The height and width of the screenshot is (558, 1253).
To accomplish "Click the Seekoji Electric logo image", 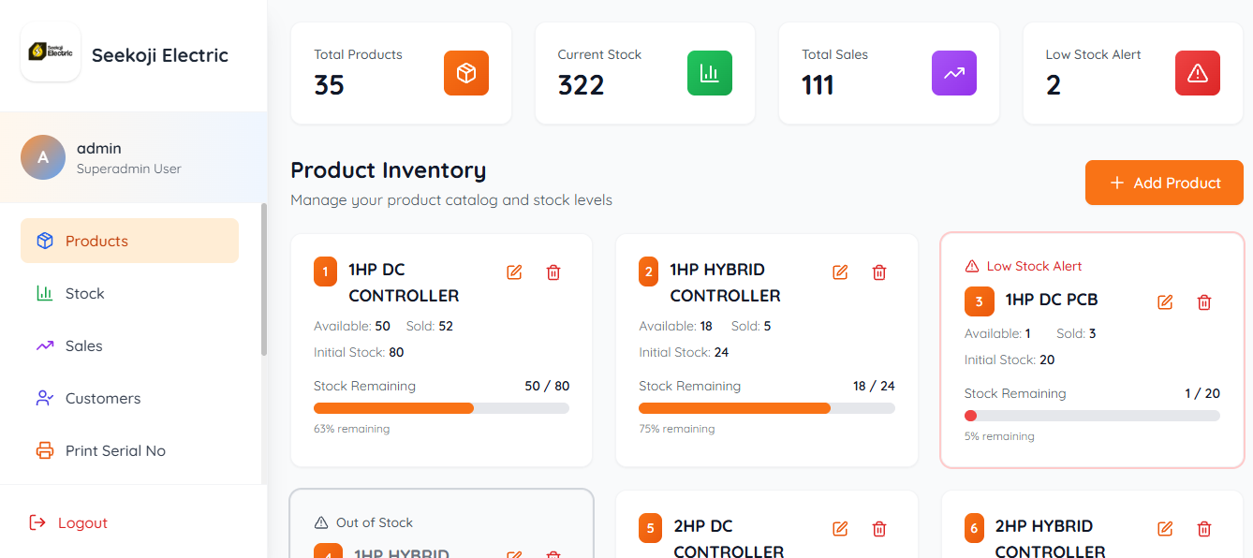I will 51,51.
